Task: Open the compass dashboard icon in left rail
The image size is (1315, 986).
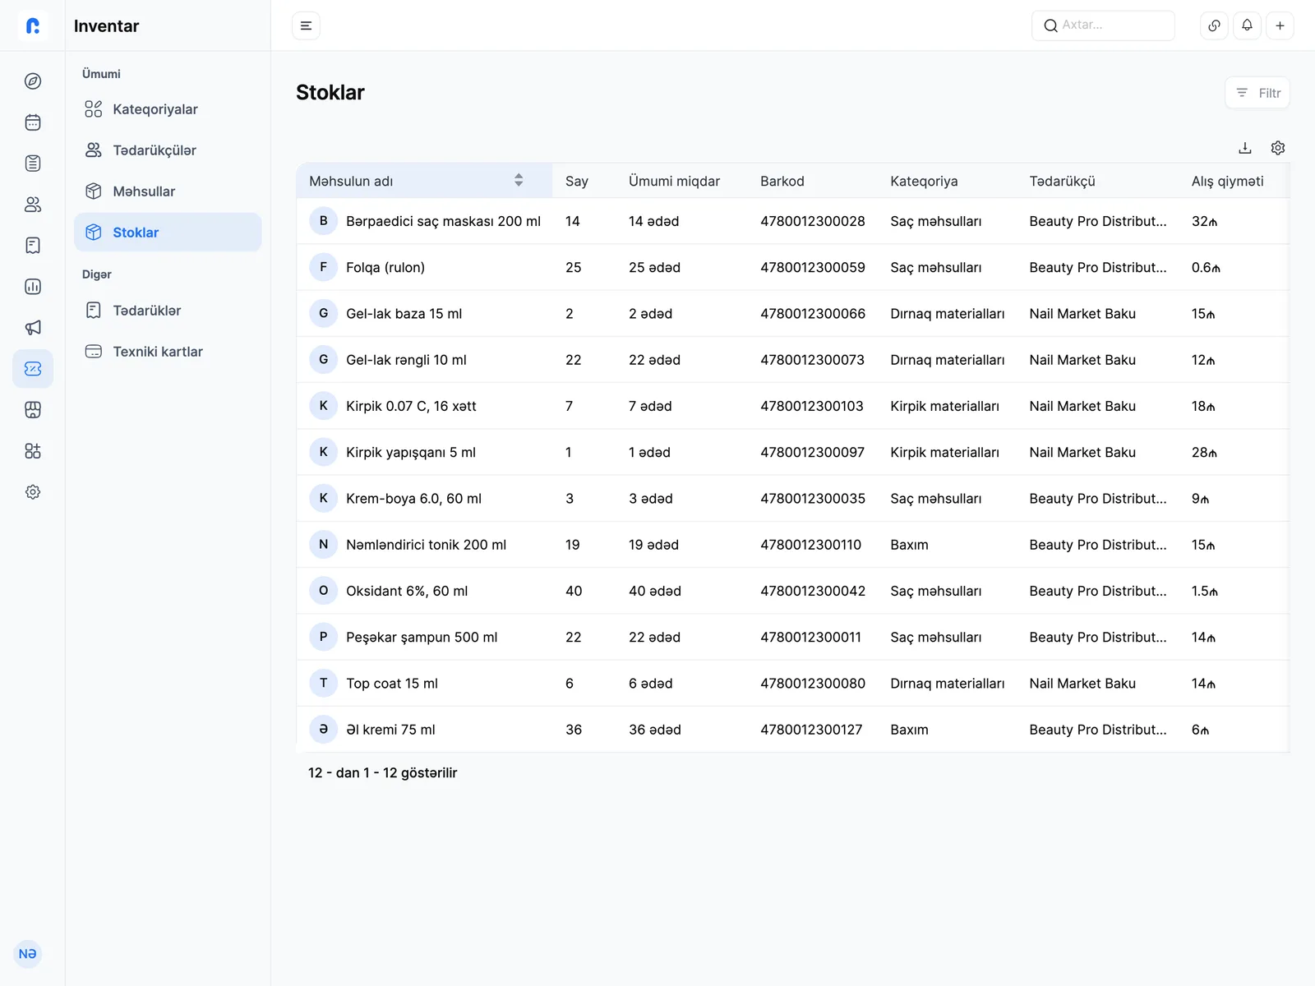Action: [33, 81]
